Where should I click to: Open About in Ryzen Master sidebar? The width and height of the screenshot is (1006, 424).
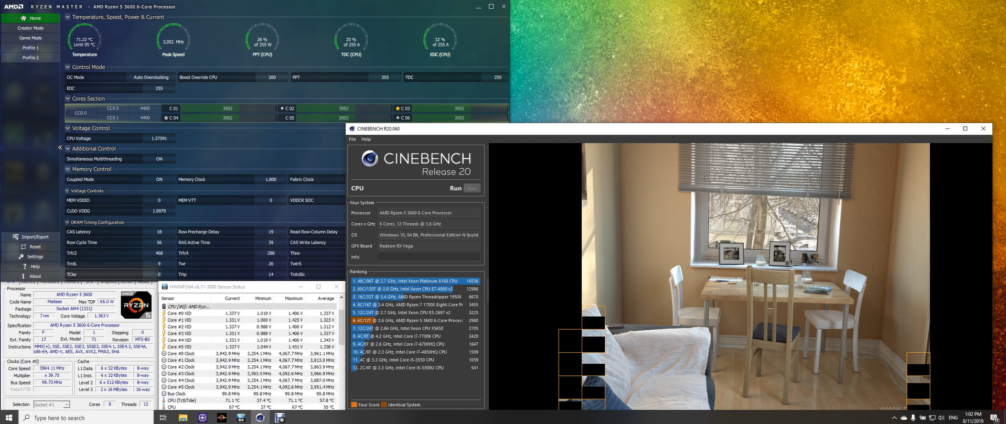pyautogui.click(x=30, y=276)
